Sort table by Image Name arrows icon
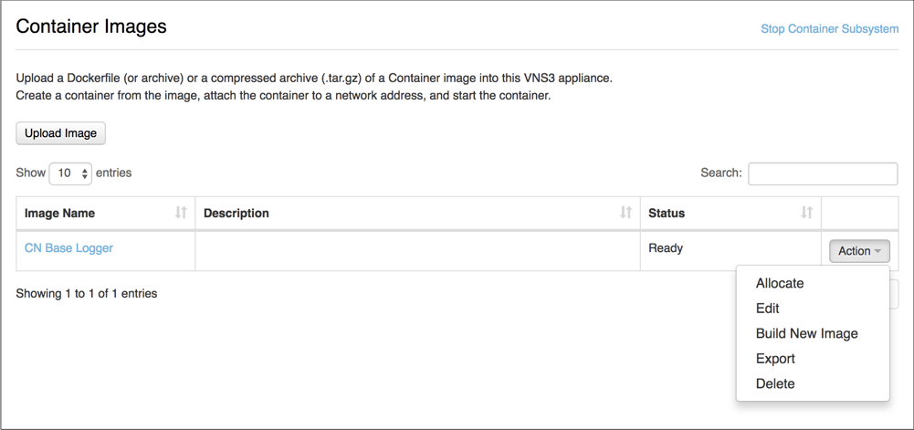Screen dimensions: 914x430 pos(182,213)
